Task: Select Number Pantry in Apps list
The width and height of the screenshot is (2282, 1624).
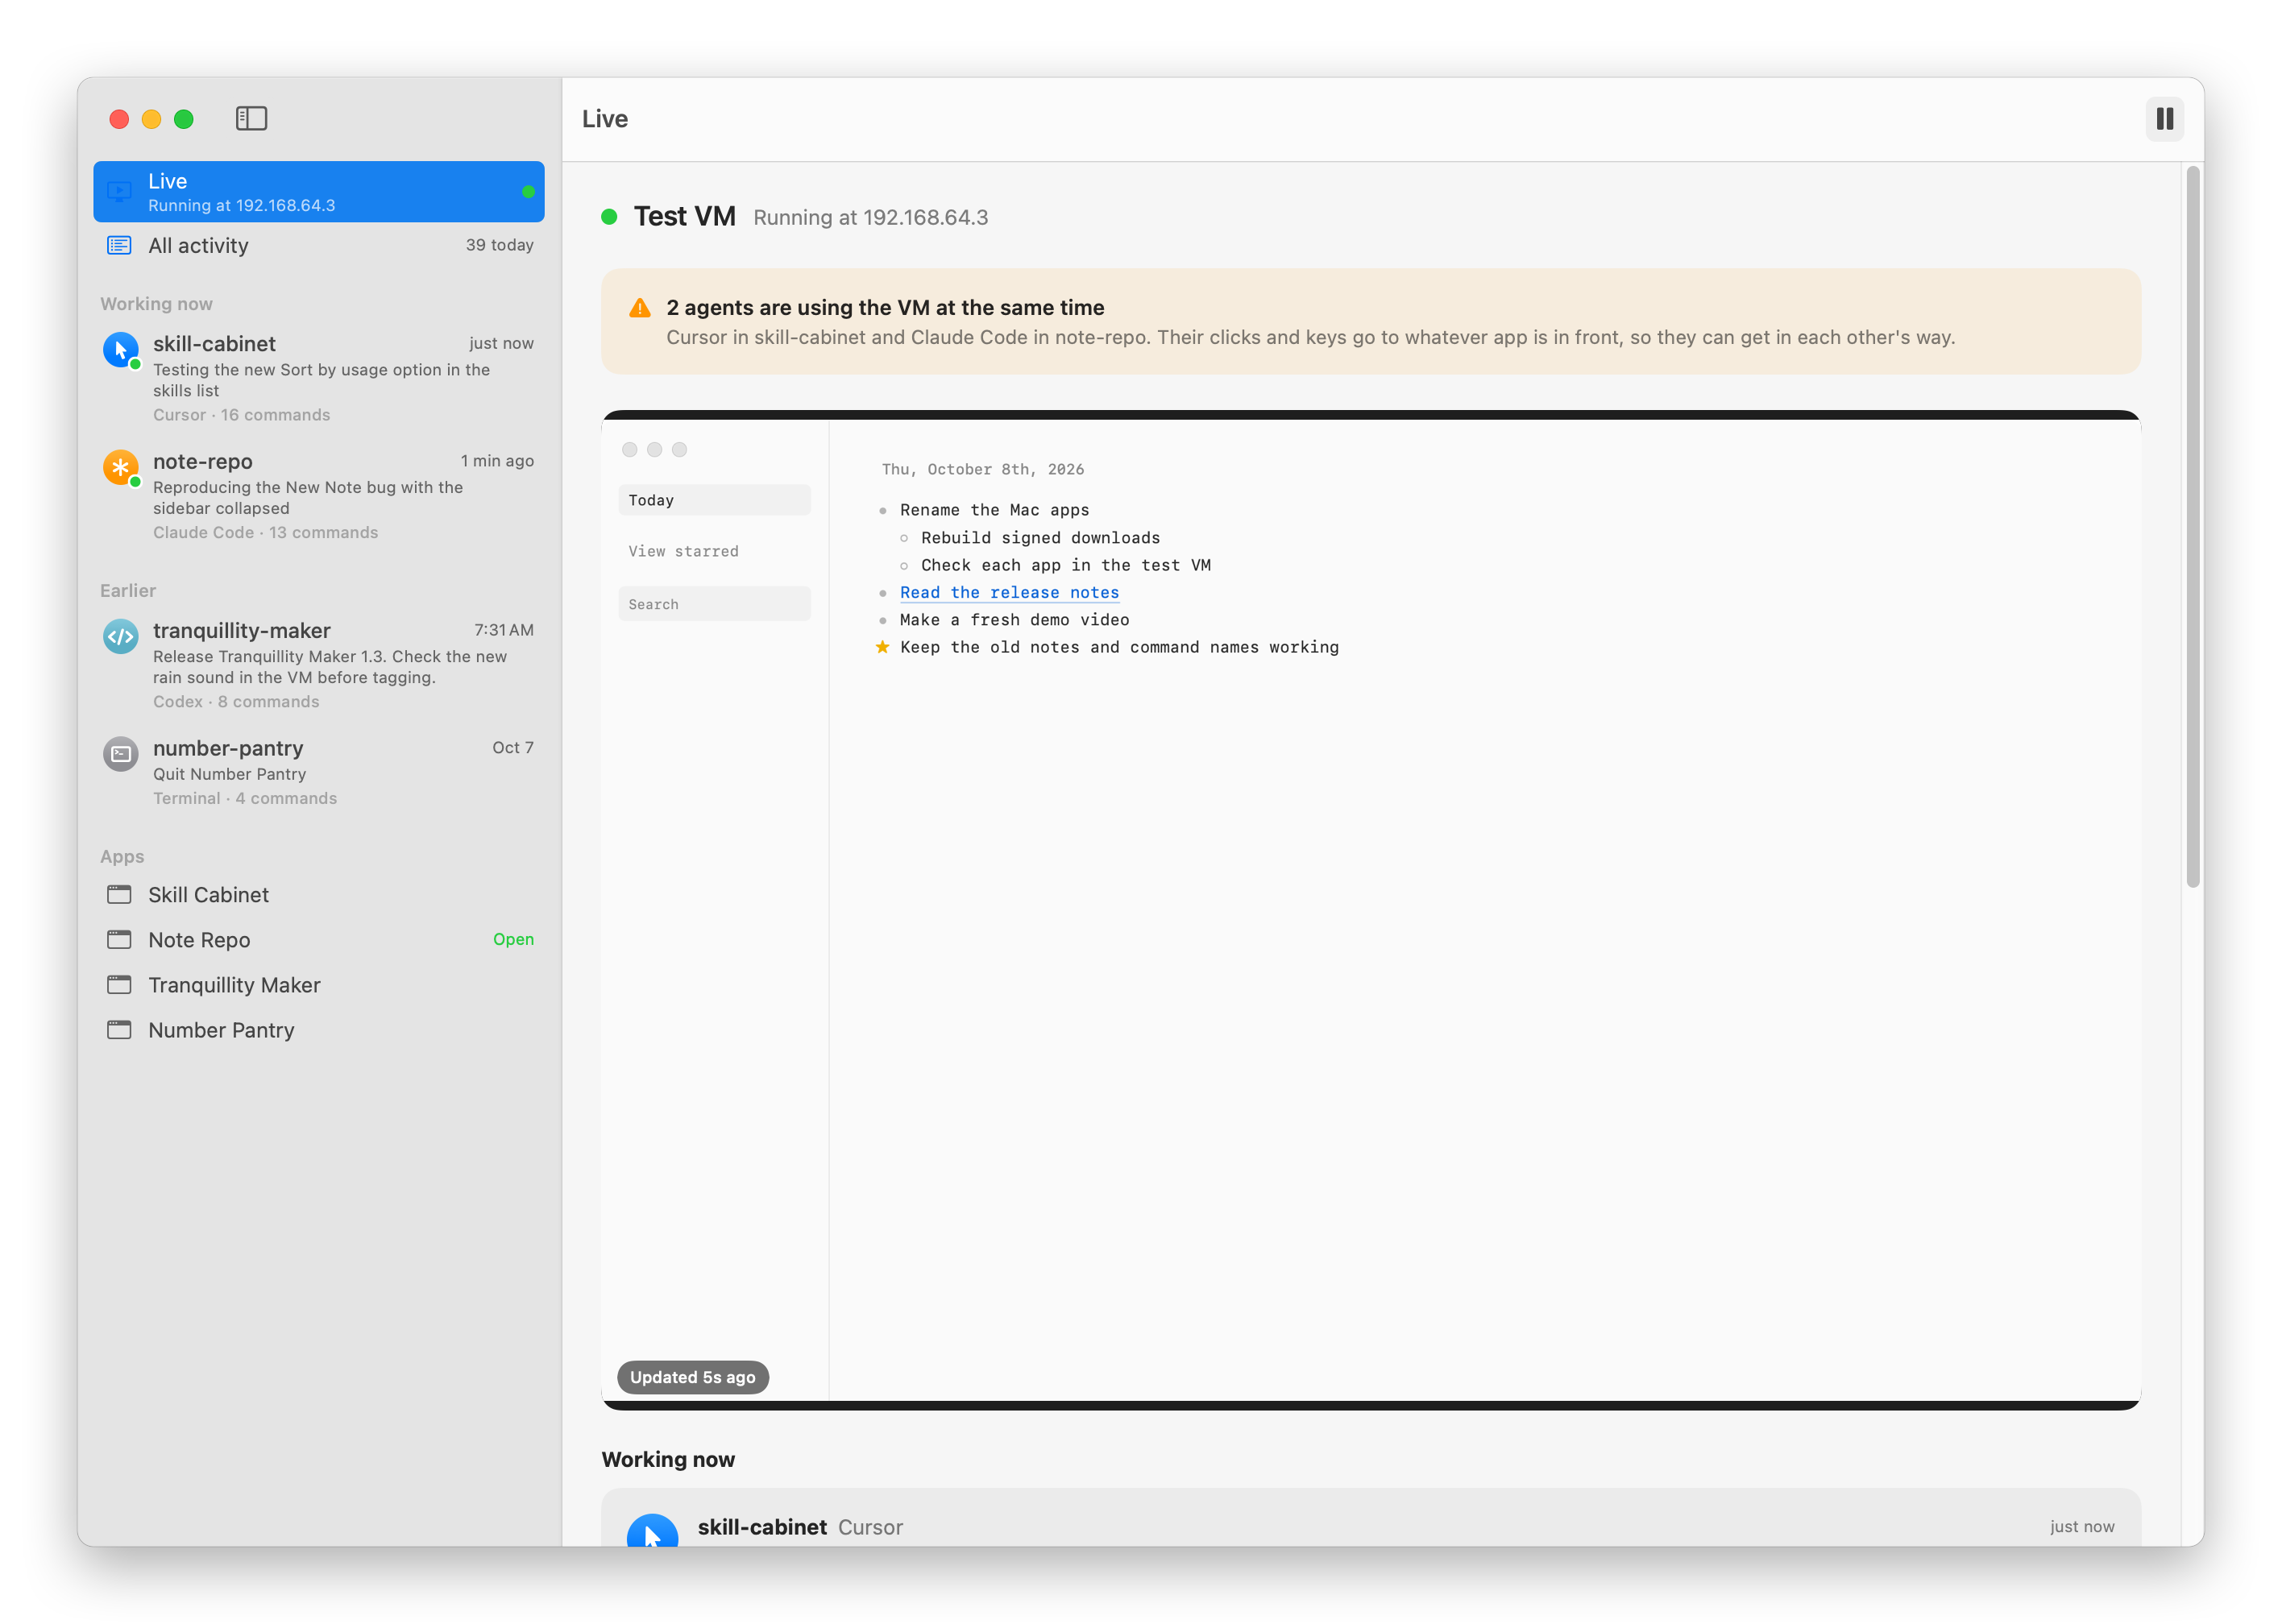Action: tap(319, 1031)
